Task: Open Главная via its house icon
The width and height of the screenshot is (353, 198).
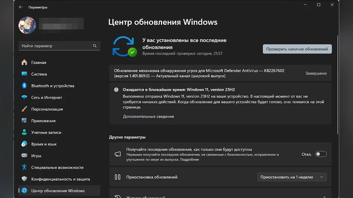Action: [24, 62]
